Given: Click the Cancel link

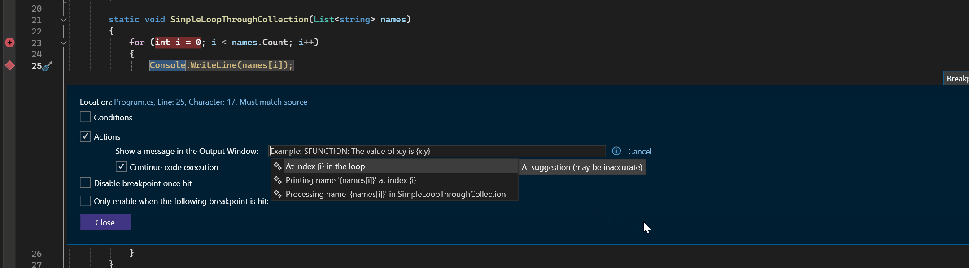Looking at the screenshot, I should tap(640, 151).
